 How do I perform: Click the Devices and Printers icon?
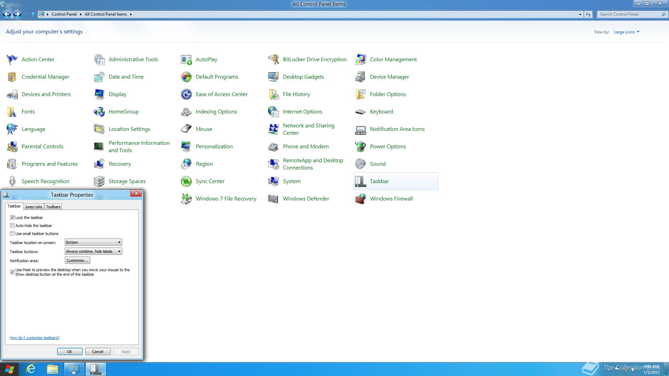pyautogui.click(x=12, y=94)
